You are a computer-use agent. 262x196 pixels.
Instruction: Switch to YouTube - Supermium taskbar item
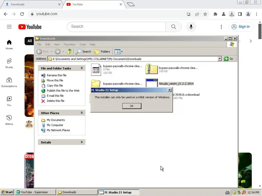[35, 192]
